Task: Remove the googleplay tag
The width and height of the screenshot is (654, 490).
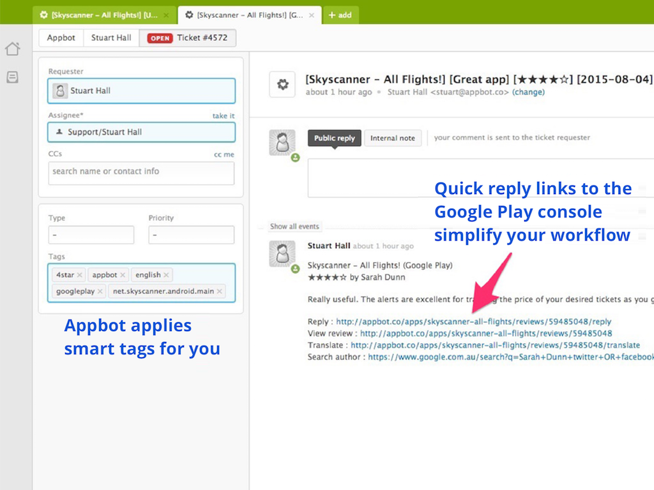Action: click(x=100, y=292)
